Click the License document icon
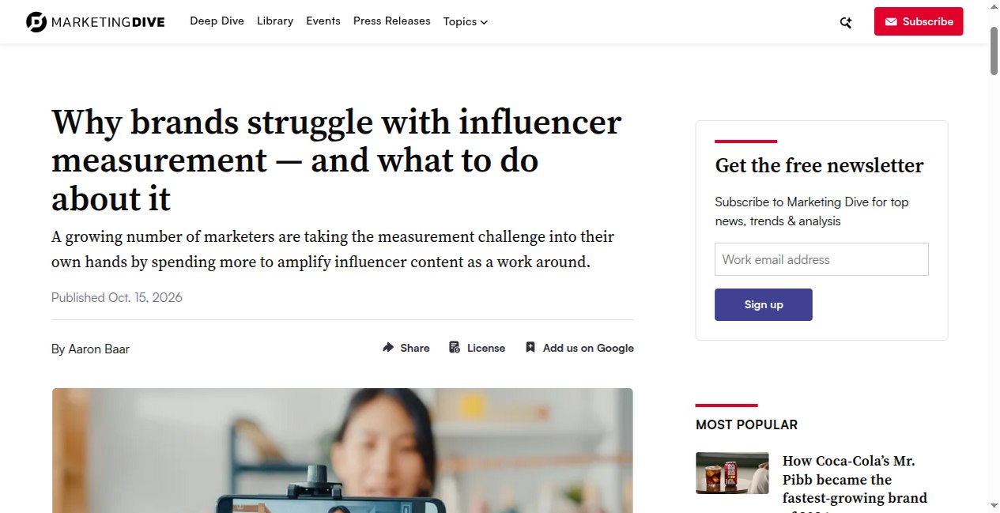 tap(455, 348)
